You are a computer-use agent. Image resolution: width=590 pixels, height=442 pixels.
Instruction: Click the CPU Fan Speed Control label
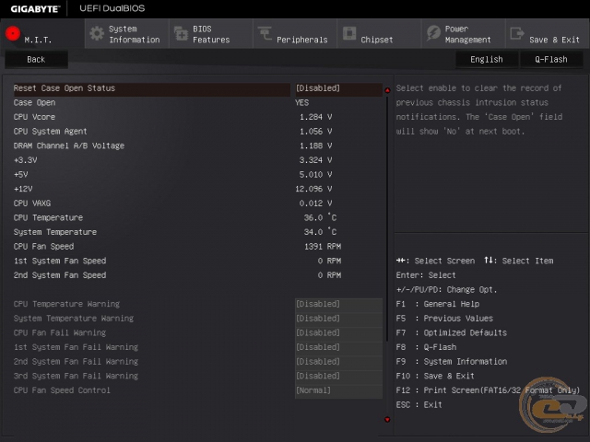(62, 390)
